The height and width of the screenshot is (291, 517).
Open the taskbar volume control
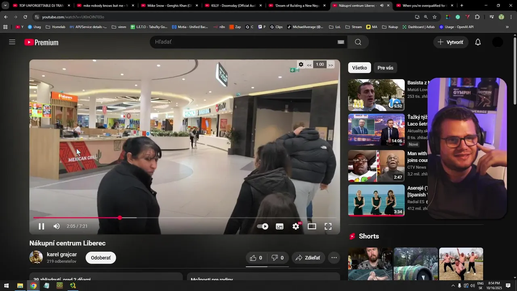[473, 286]
